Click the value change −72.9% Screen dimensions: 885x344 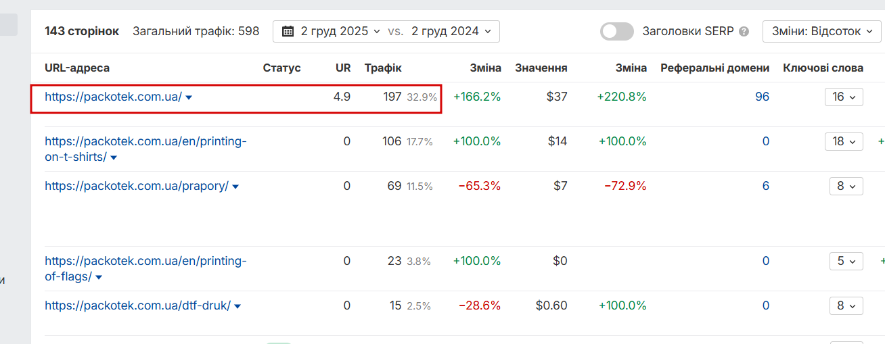(625, 186)
